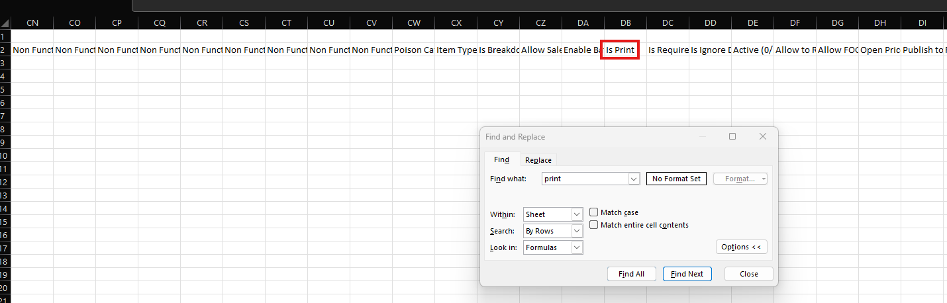The height and width of the screenshot is (303, 947).
Task: Select the Item Type cell in column CX
Action: 456,50
